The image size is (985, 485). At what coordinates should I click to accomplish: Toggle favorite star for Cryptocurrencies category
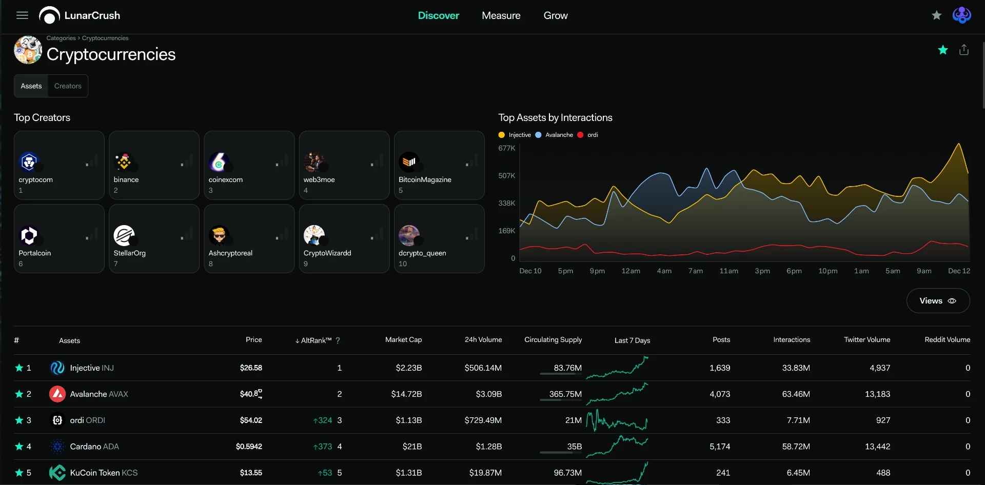click(943, 50)
